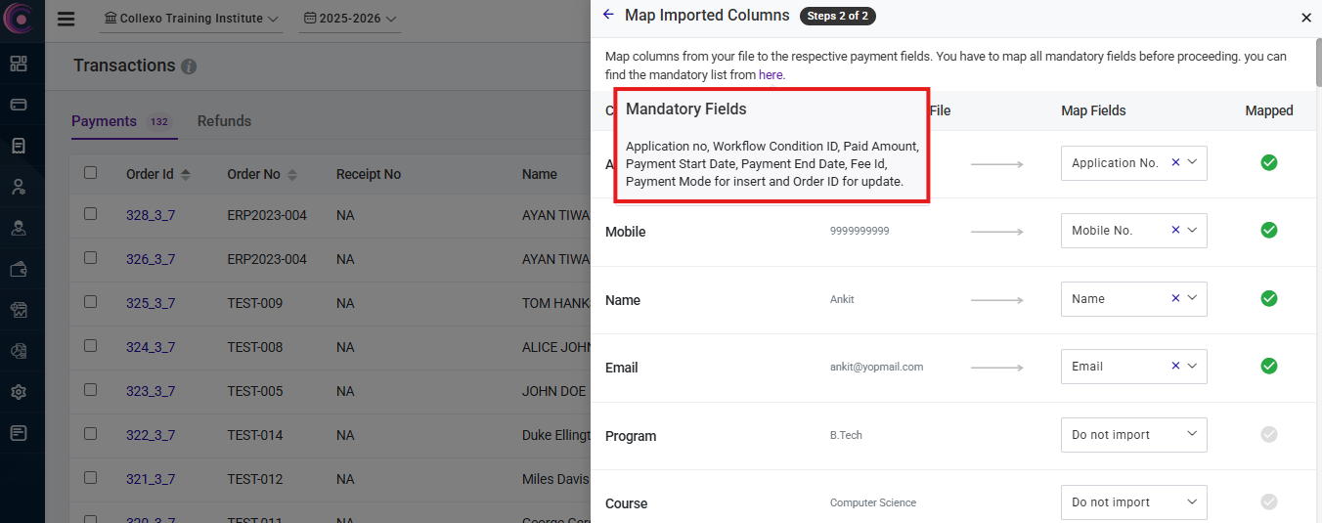Select checkbox for order 324_3_7
The width and height of the screenshot is (1322, 523).
tap(91, 346)
